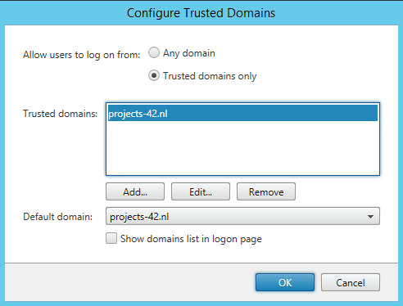Select the Any domain radio button
403x306 pixels.
tap(154, 52)
